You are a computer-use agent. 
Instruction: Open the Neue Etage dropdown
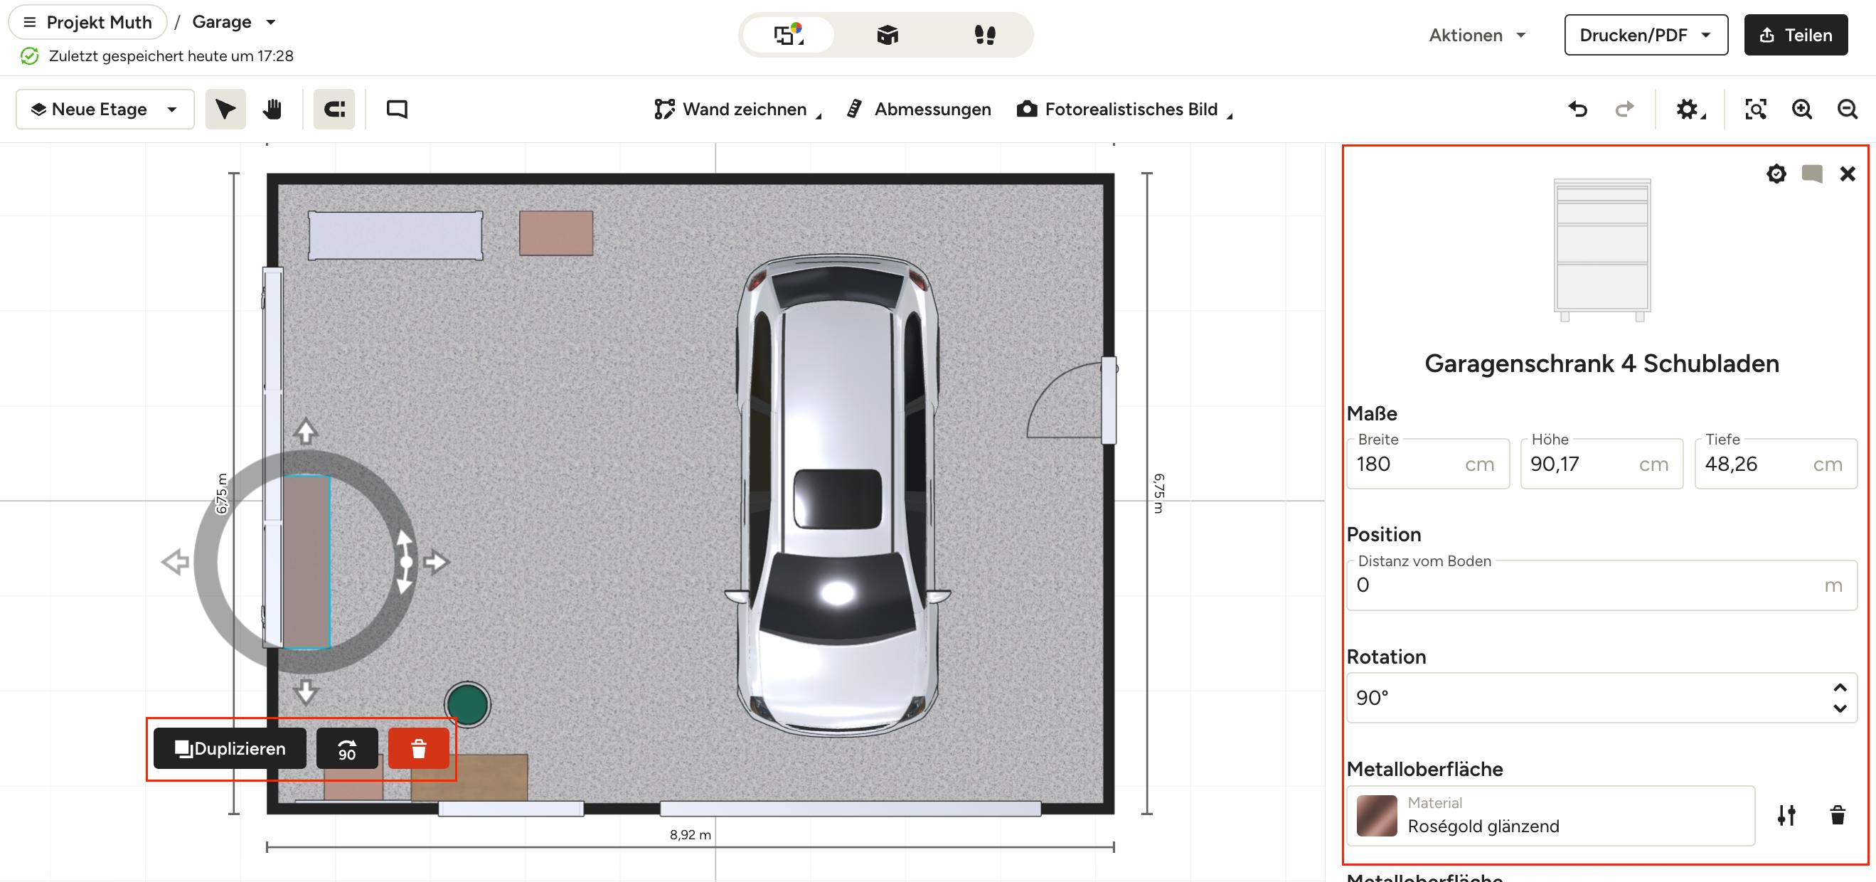pos(105,110)
